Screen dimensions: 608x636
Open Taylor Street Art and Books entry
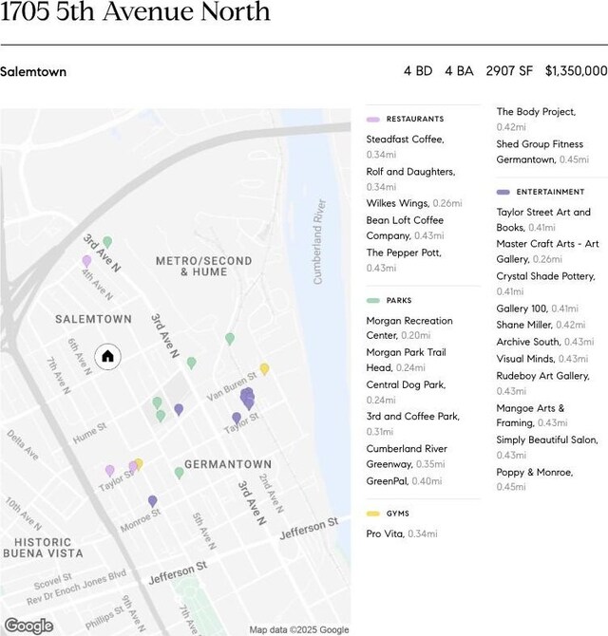pyautogui.click(x=543, y=219)
